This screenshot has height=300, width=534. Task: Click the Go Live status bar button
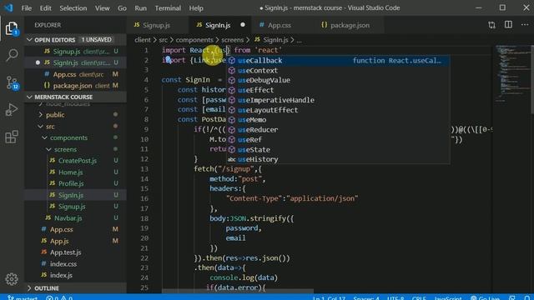point(486,297)
